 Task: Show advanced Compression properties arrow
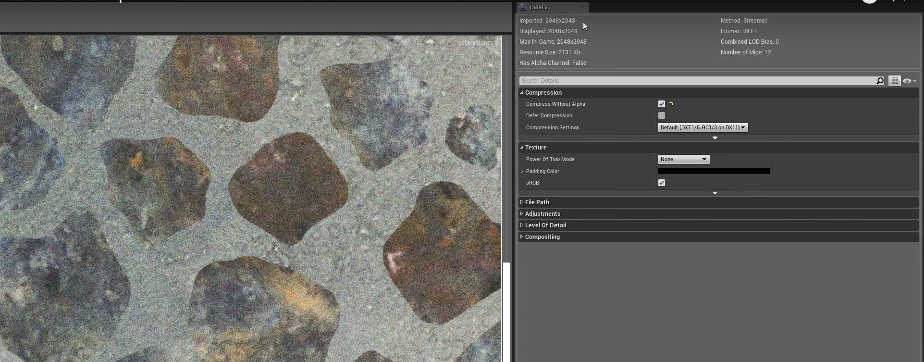click(x=715, y=138)
